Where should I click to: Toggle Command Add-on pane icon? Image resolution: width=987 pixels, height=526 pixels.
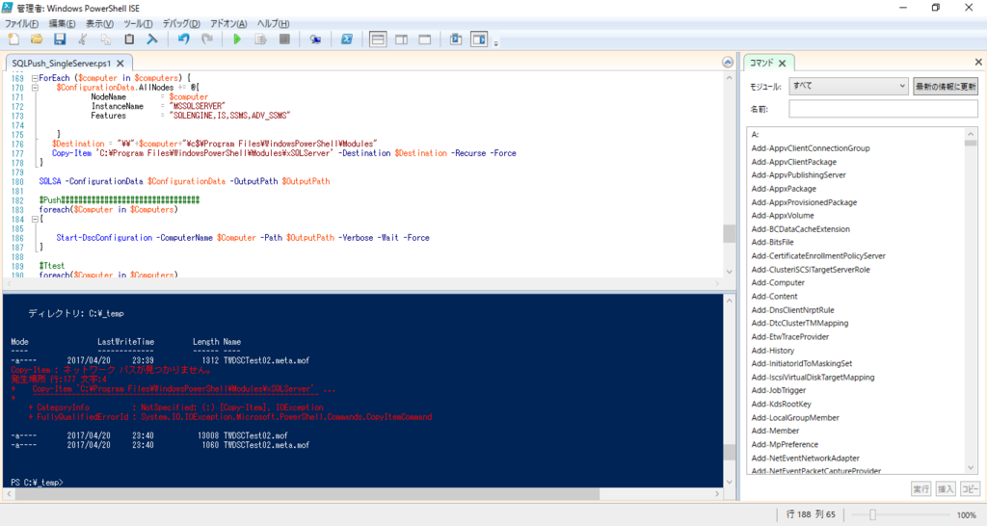479,39
